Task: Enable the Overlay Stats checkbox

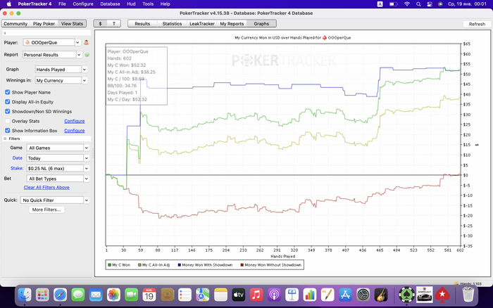Action: tap(8, 121)
